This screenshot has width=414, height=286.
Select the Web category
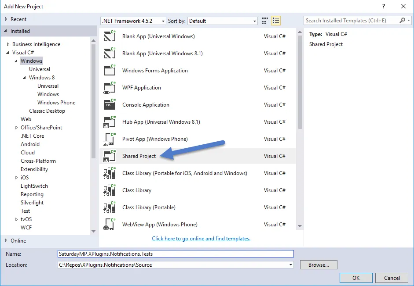[x=26, y=119]
